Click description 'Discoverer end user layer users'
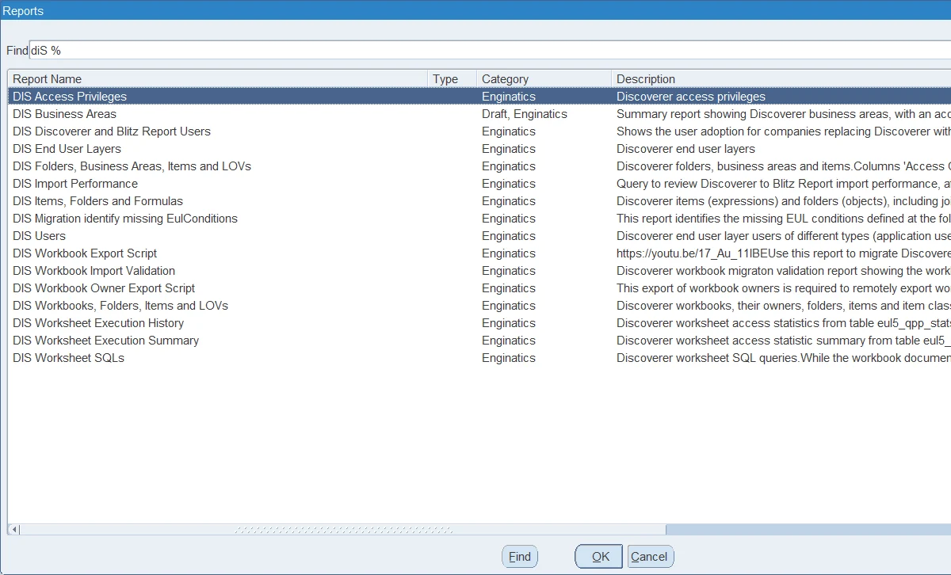This screenshot has height=575, width=951. coord(784,236)
